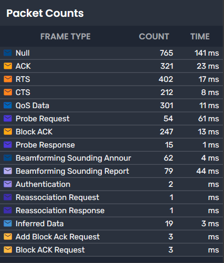The image size is (224, 263).
Task: Select the Beamforming Sounding Announcement row
Action: point(112,158)
